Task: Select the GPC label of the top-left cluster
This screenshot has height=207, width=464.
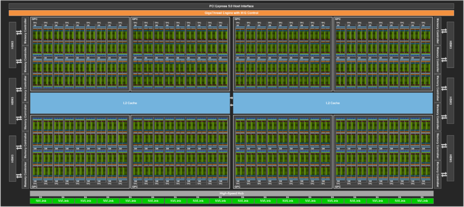Action: tap(34, 19)
